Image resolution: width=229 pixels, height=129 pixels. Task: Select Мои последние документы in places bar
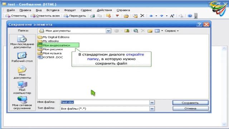pyautogui.click(x=22, y=42)
